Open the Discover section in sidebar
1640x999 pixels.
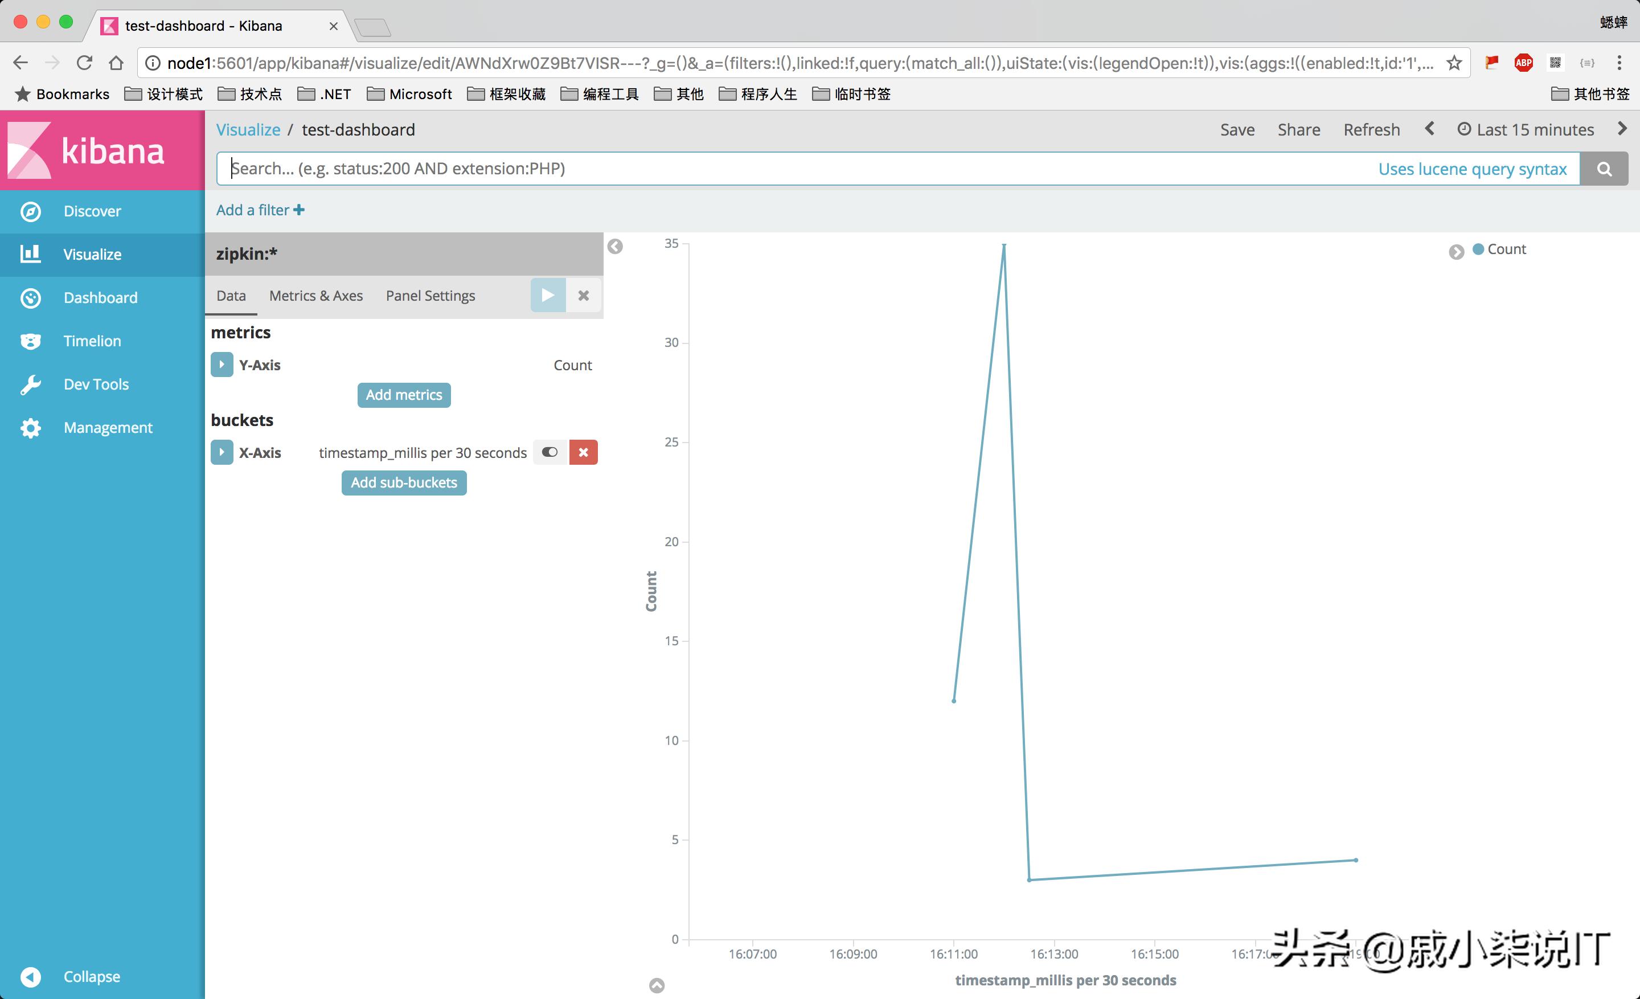coord(91,211)
